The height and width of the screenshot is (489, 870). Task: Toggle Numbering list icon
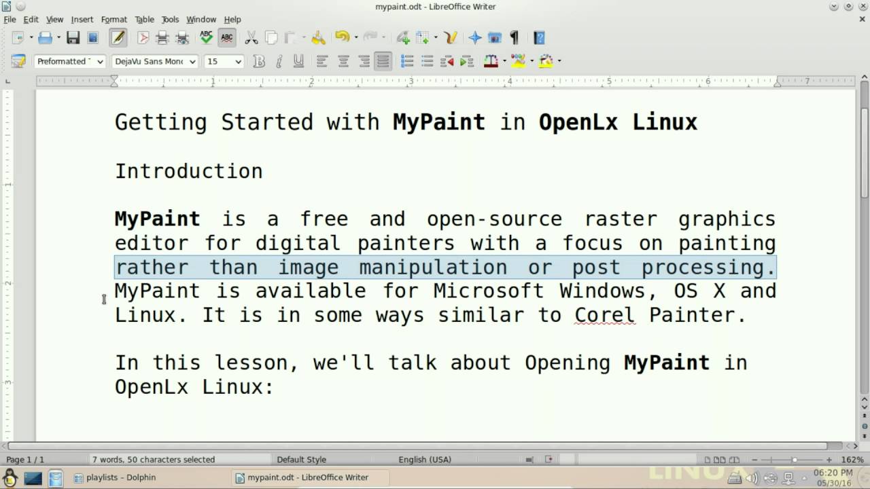pos(407,61)
